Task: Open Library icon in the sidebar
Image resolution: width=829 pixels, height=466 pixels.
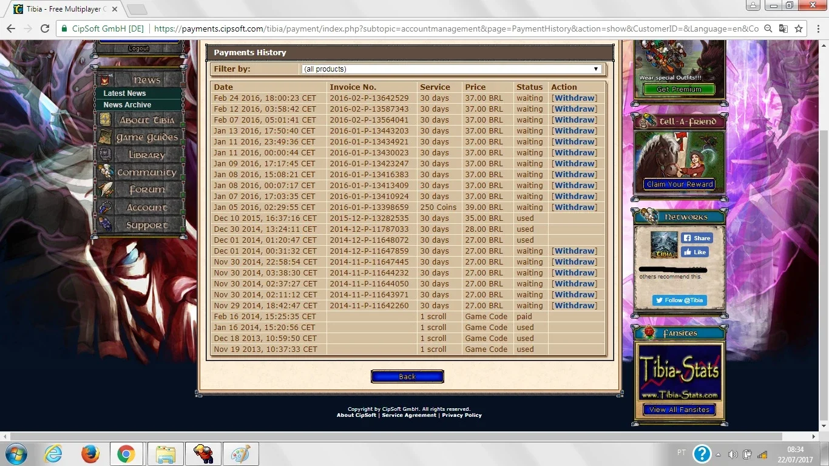Action: pos(106,155)
